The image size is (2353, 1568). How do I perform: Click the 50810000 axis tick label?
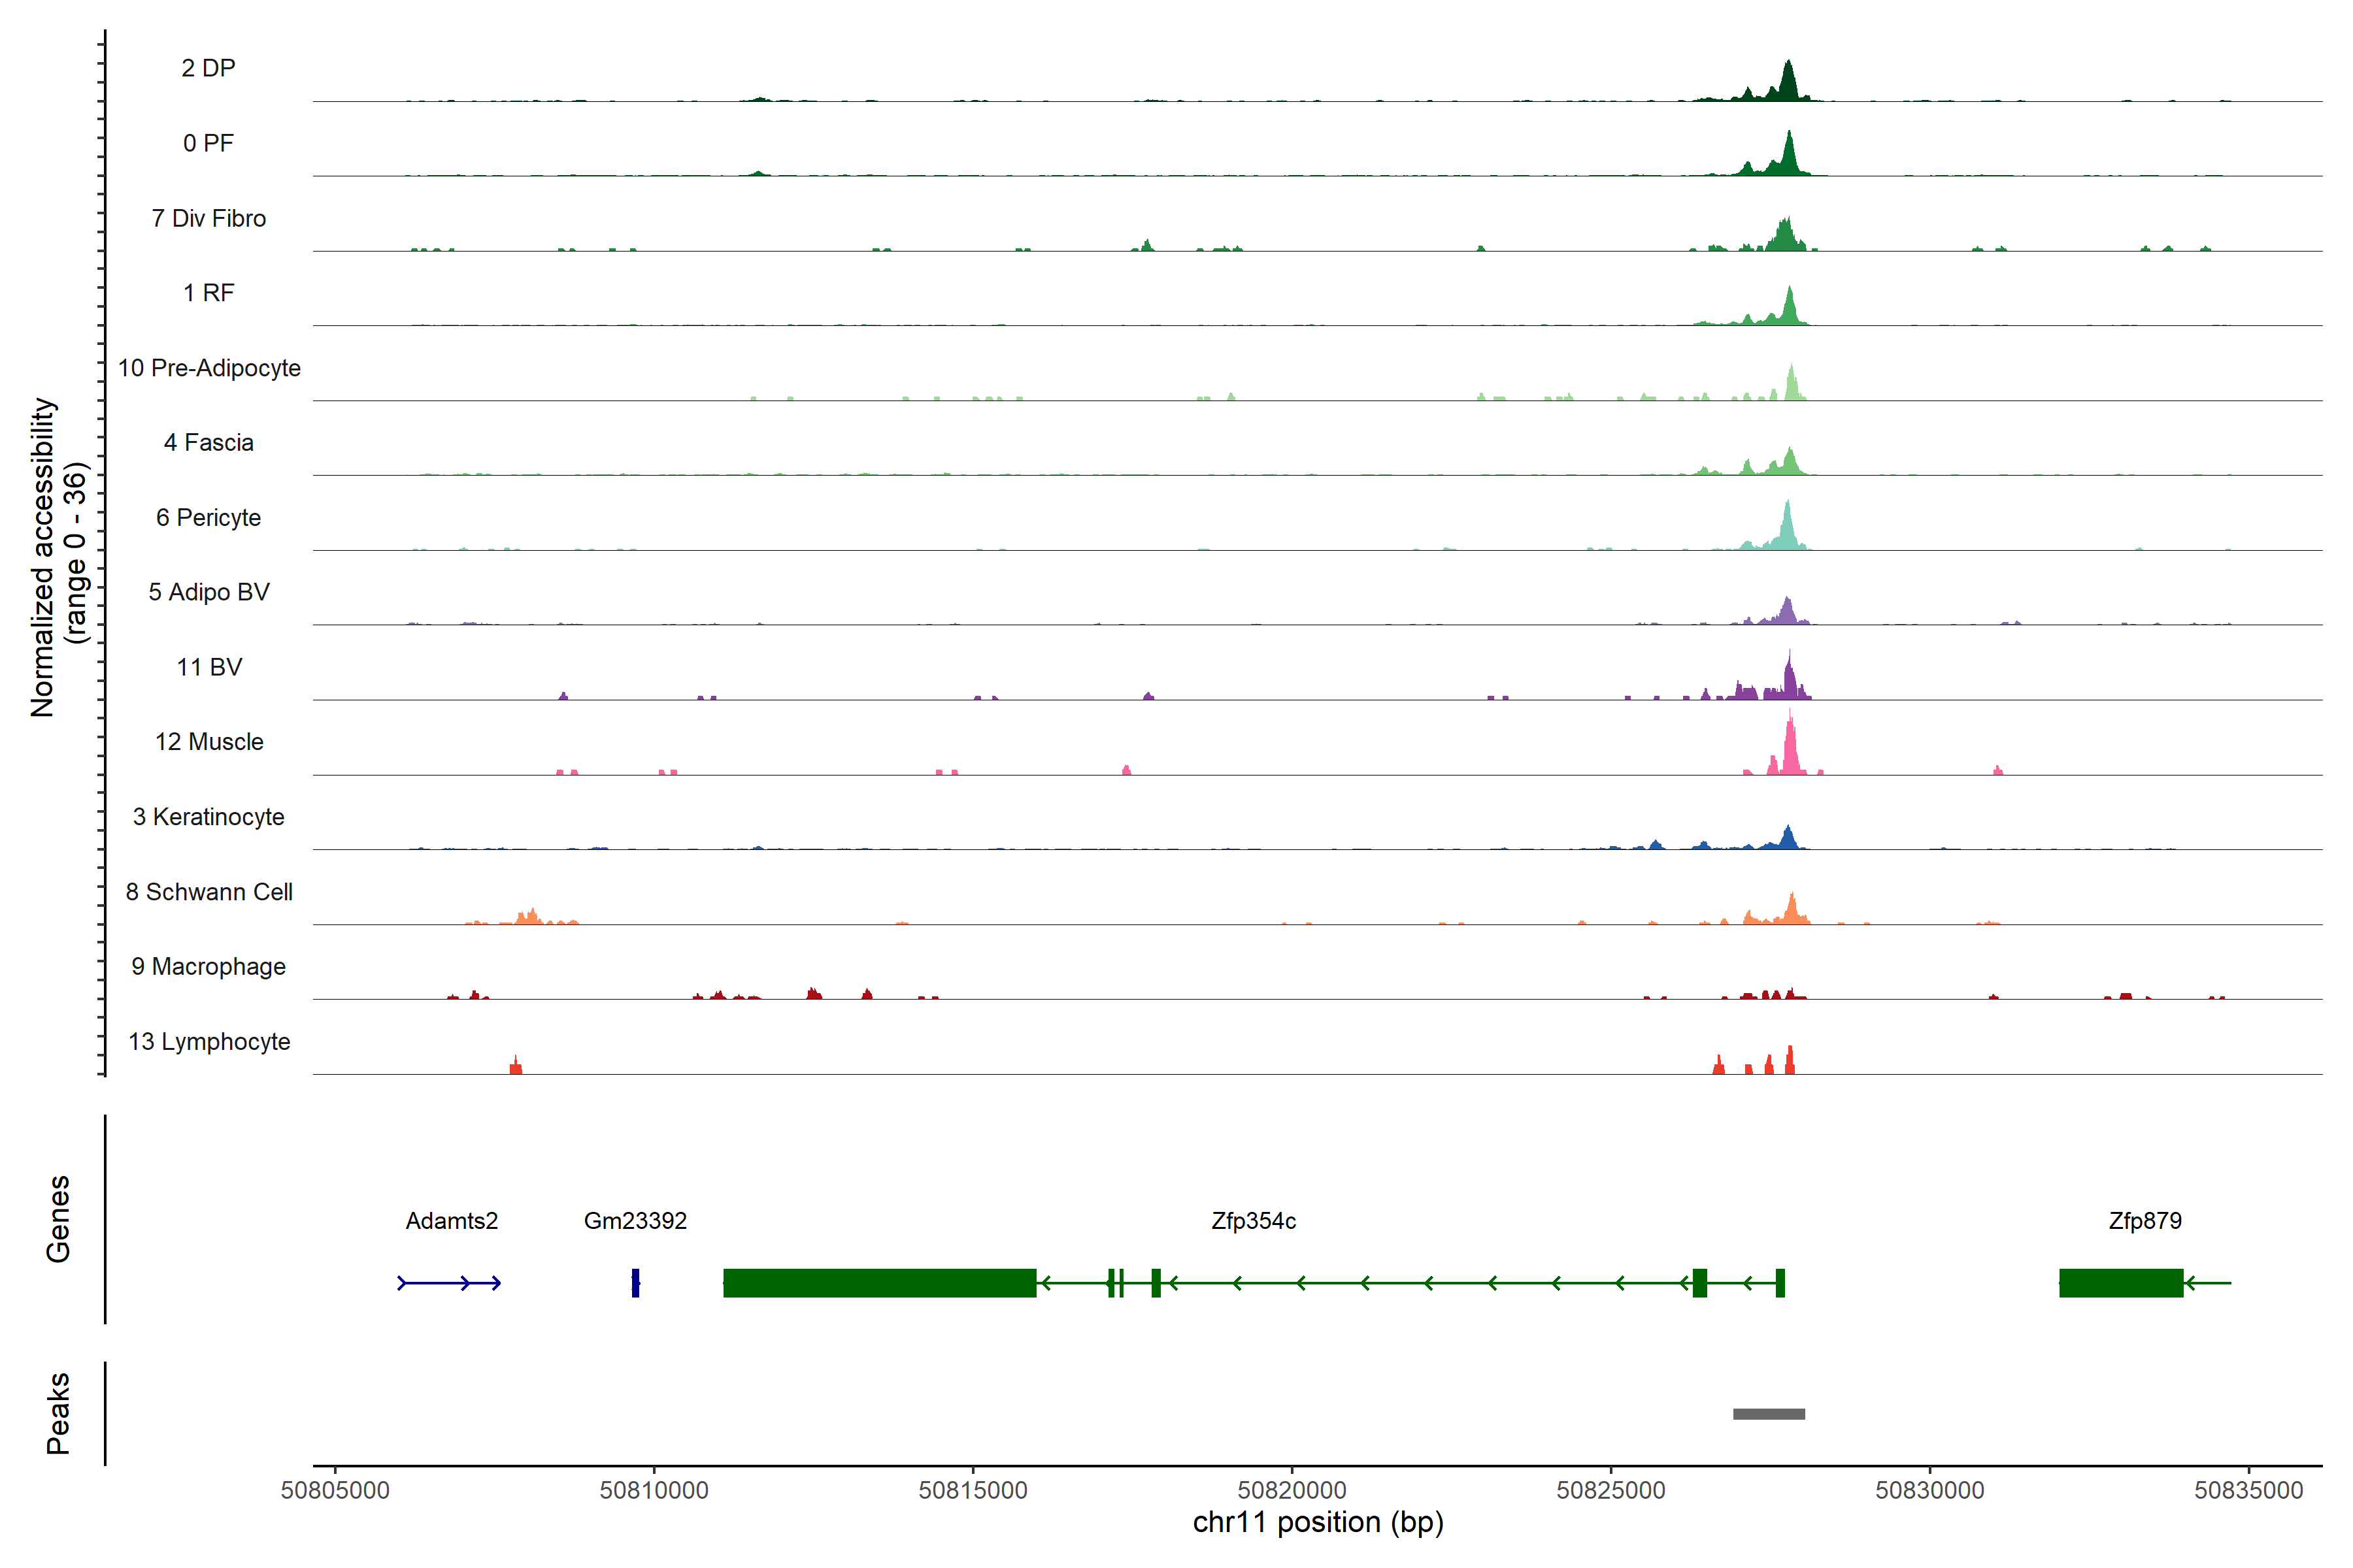(653, 1490)
